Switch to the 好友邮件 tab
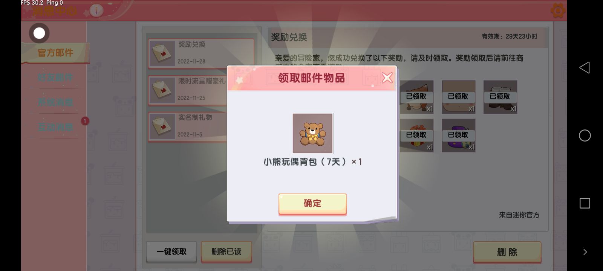The height and width of the screenshot is (271, 603). (55, 78)
